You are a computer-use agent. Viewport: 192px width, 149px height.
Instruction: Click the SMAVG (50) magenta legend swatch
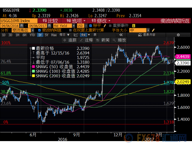[34, 67]
